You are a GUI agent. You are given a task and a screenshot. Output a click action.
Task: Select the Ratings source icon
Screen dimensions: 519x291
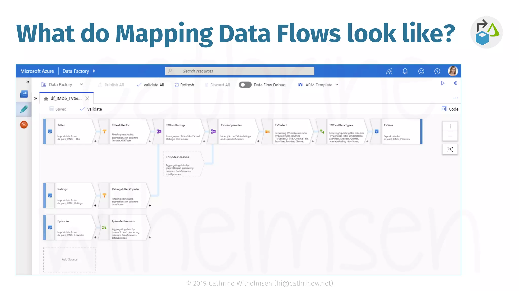(50, 196)
